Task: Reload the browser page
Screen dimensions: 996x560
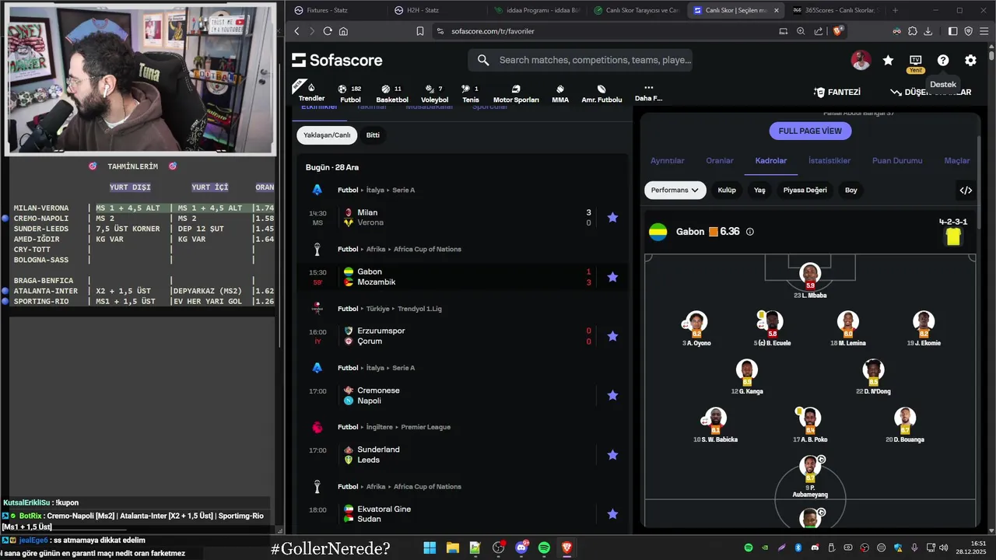Action: pos(328,31)
